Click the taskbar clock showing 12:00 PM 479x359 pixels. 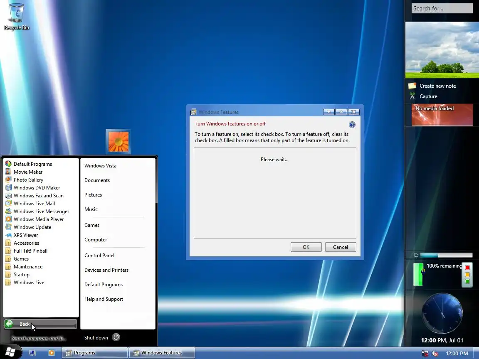(x=457, y=354)
